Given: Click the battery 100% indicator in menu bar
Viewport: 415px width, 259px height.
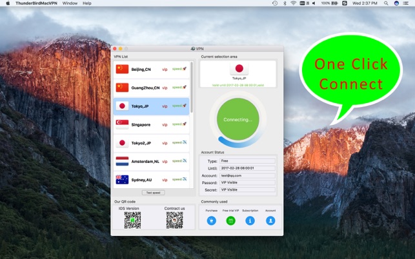Looking at the screenshot, I should (x=329, y=3).
